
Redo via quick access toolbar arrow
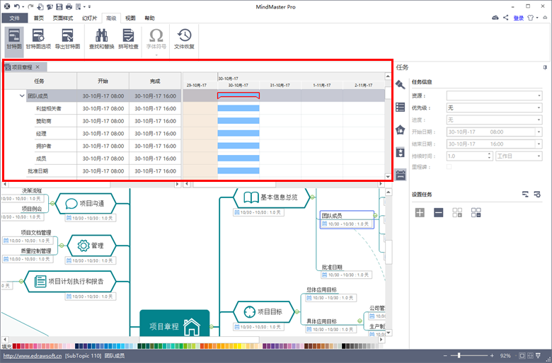coord(30,6)
